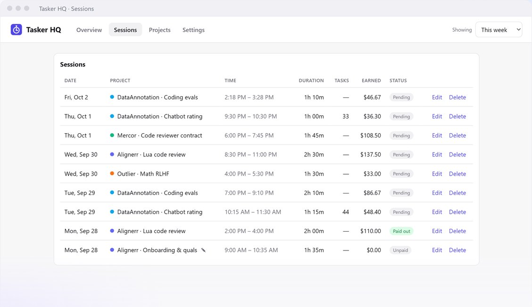The image size is (532, 307).
Task: Open the This week range dropdown
Action: click(499, 30)
